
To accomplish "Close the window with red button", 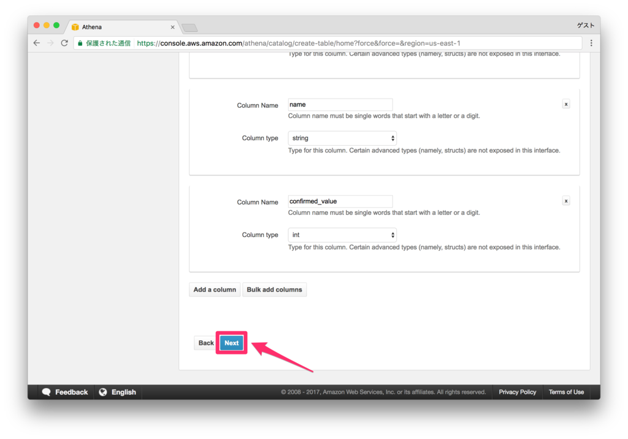I will tap(36, 25).
